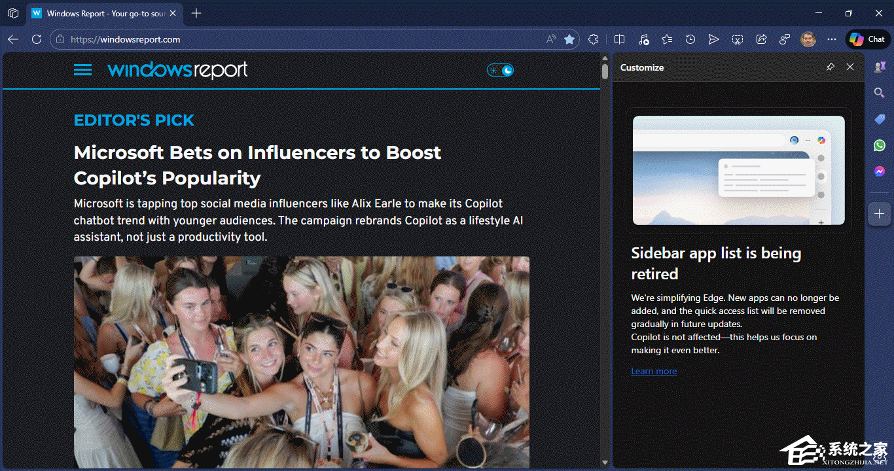Click the Share icon in toolbar

761,39
